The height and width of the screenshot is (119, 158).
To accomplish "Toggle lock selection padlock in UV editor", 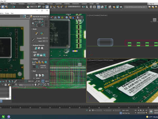I will (x=6, y=85).
